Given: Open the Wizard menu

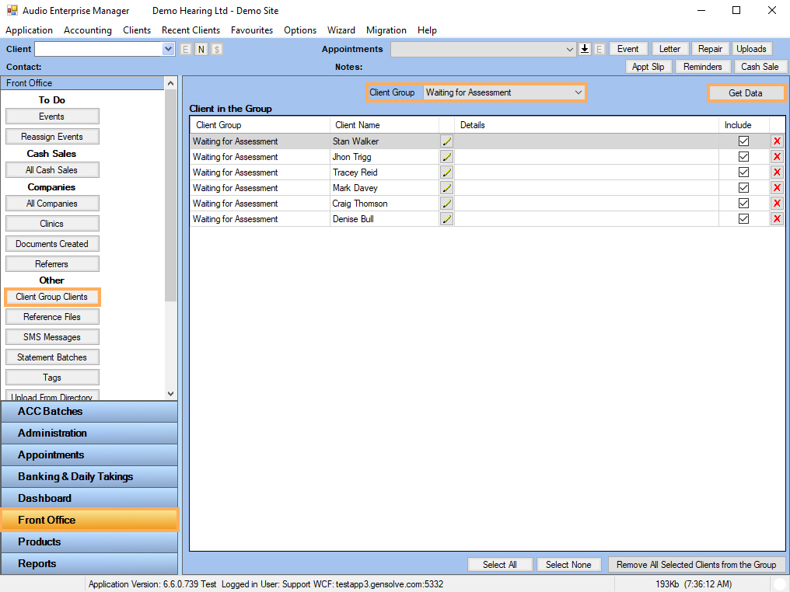Looking at the screenshot, I should pos(341,30).
